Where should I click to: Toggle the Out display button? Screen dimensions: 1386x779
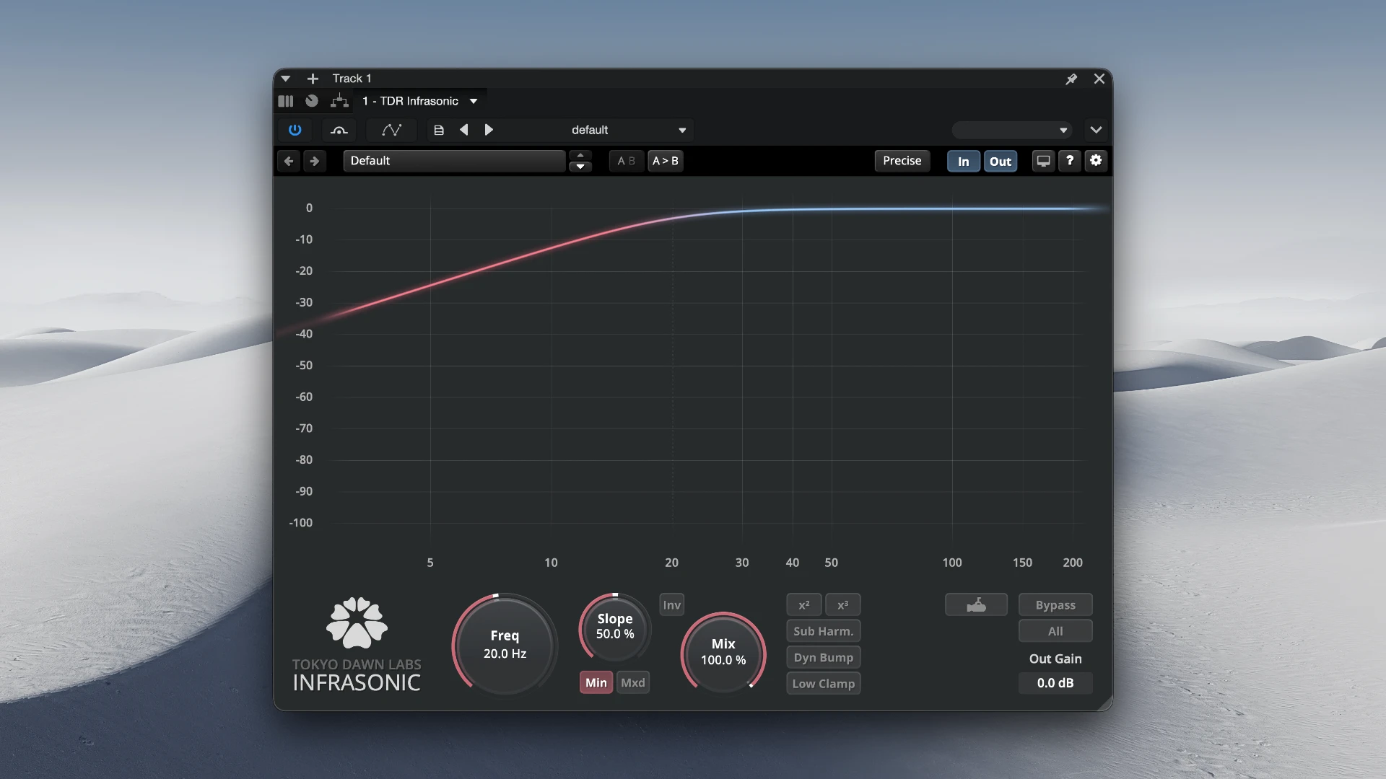click(1001, 162)
